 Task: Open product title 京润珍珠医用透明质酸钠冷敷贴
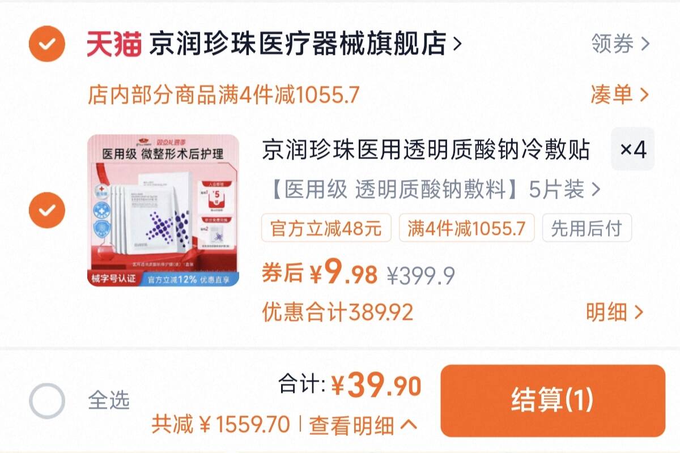[x=426, y=150]
